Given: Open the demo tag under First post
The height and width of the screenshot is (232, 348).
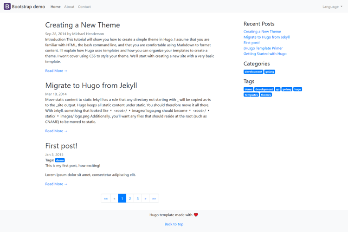Looking at the screenshot, I should coord(60,160).
